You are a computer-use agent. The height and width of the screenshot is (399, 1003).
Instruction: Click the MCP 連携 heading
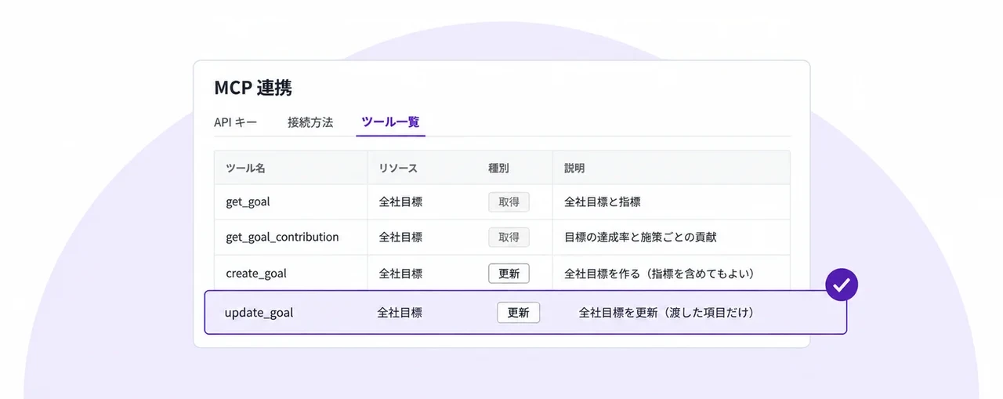tap(253, 87)
